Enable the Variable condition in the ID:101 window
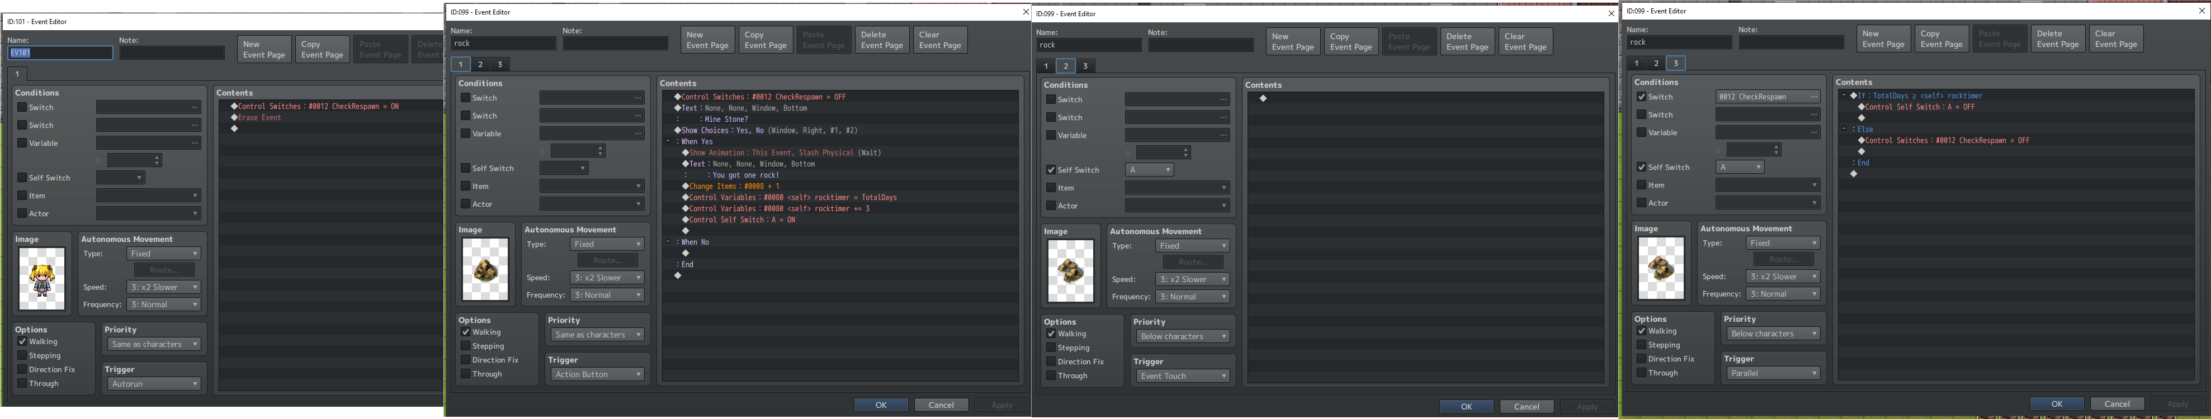 (x=22, y=143)
